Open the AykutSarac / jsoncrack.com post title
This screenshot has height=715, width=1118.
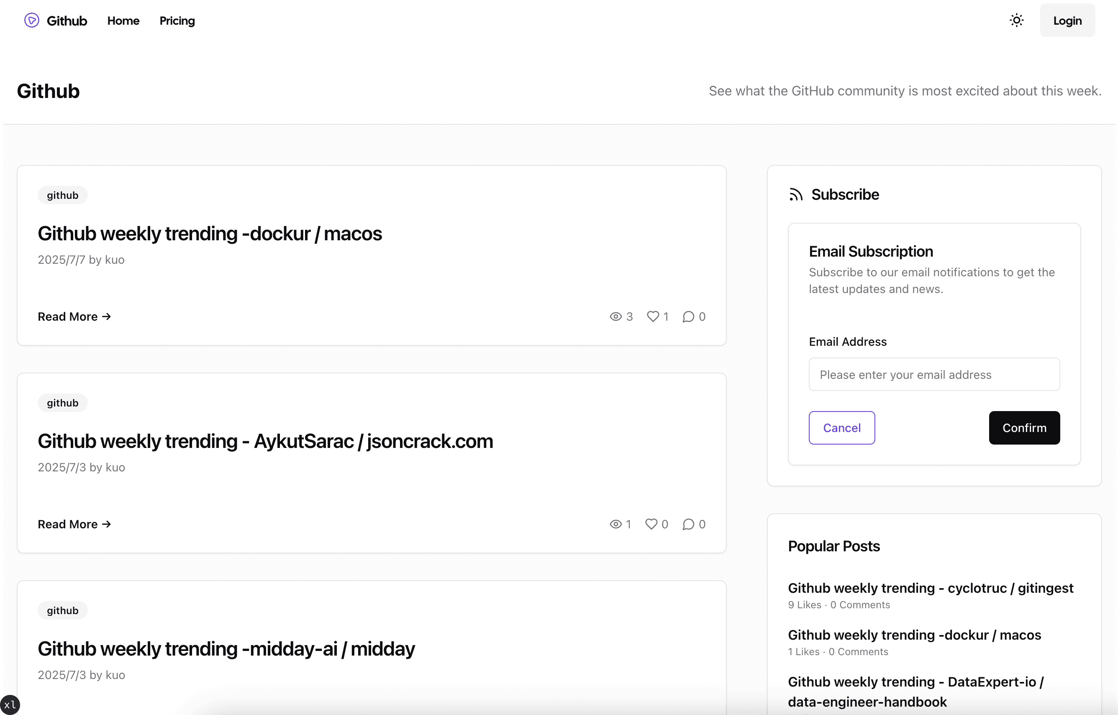pos(265,441)
